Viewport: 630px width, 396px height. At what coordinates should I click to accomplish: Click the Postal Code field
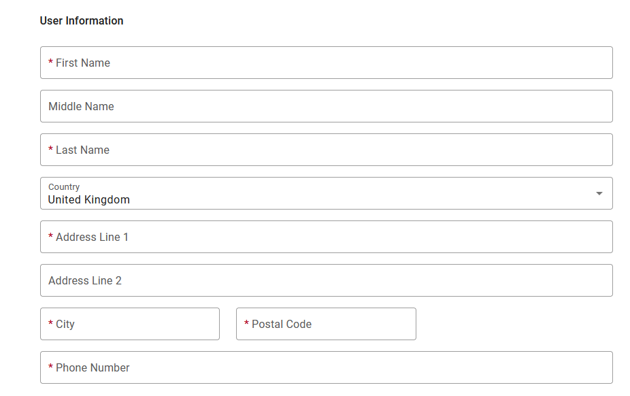(x=326, y=324)
